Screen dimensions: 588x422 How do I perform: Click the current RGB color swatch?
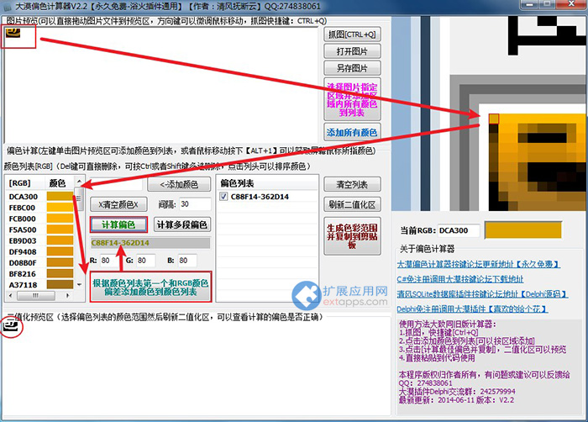[x=523, y=230]
